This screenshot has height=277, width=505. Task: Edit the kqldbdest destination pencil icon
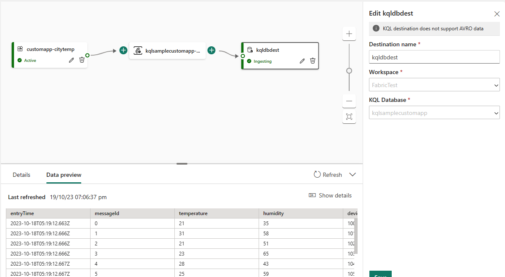(x=302, y=61)
